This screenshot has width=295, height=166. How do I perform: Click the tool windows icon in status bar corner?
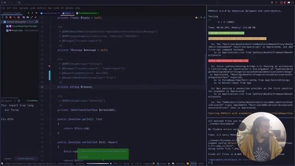pyautogui.click(x=2, y=164)
